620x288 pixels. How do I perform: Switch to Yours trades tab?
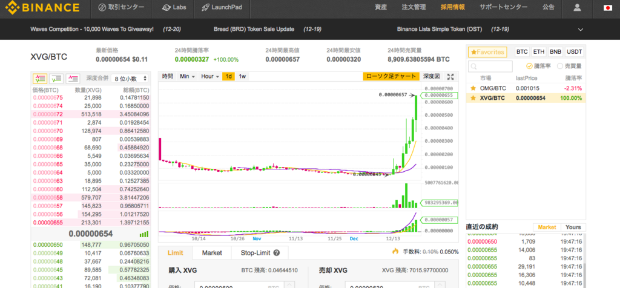[573, 227]
